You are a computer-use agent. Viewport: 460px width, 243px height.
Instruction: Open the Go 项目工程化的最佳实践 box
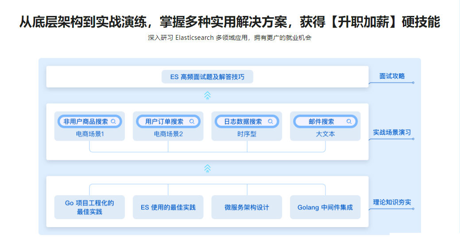(x=89, y=207)
